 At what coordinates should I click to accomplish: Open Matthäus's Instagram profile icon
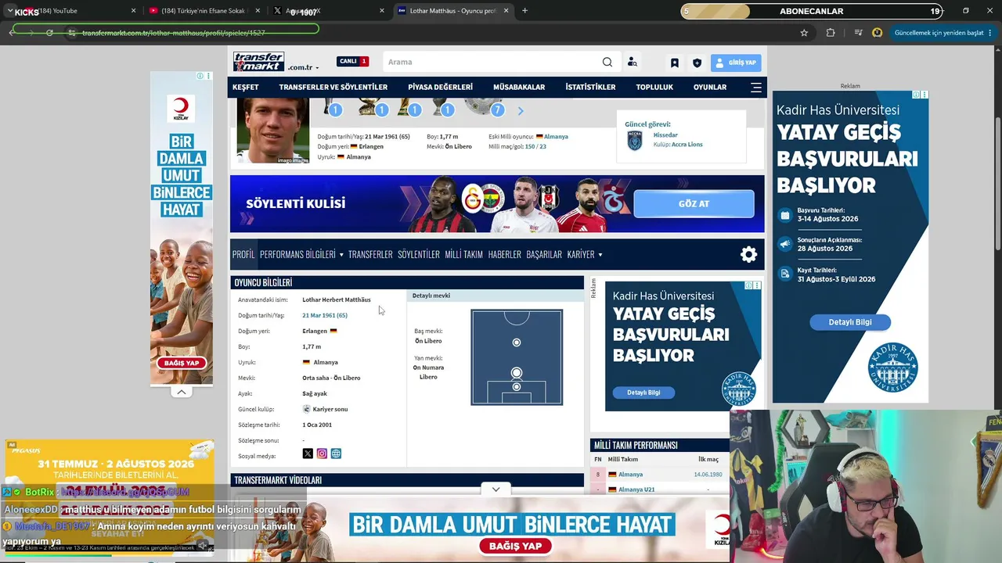click(322, 454)
